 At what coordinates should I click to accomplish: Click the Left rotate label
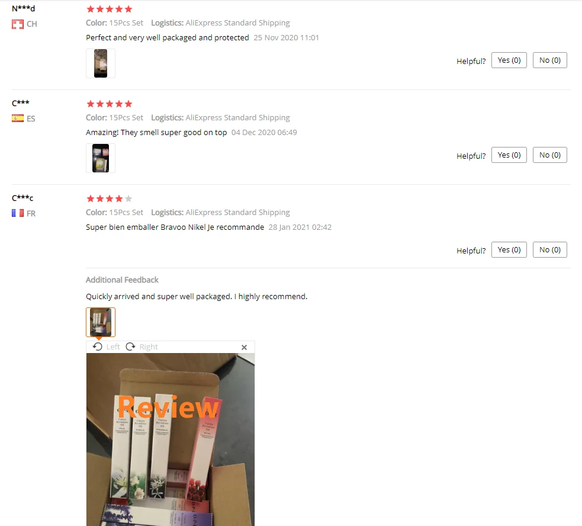pos(113,347)
